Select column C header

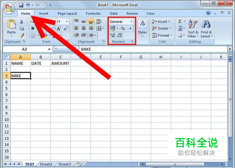pos(60,57)
